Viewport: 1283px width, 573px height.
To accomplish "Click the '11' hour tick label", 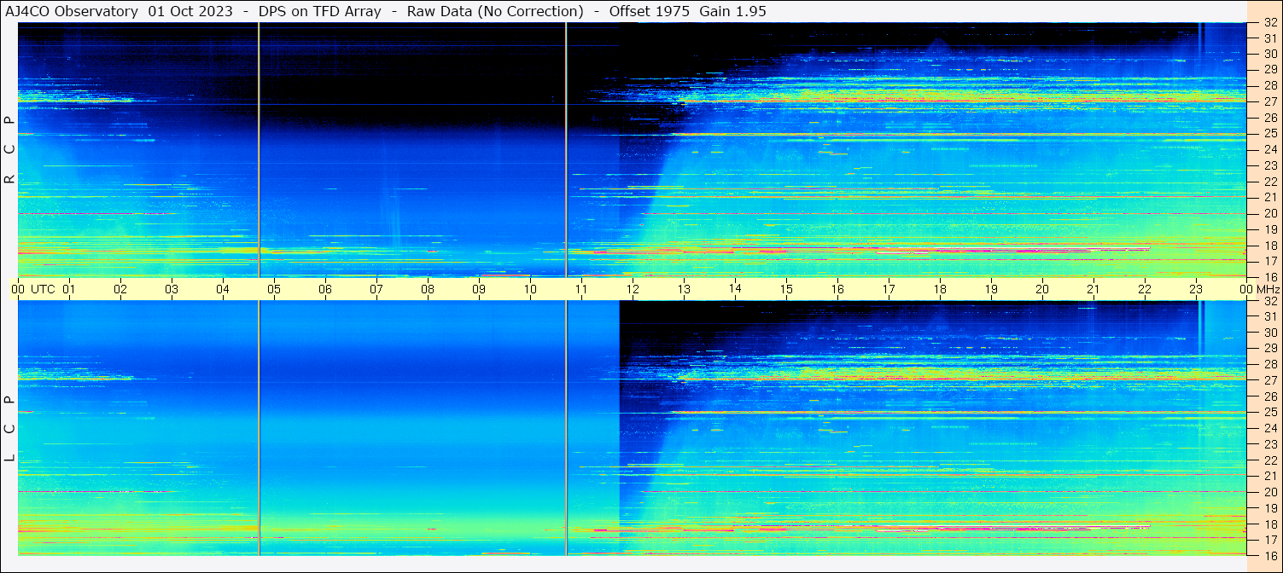I will point(581,289).
